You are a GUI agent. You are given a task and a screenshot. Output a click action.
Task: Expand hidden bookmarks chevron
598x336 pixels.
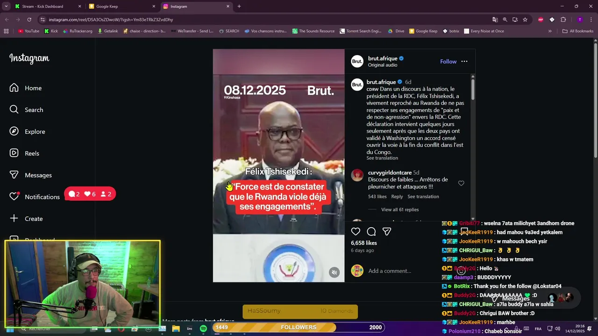[550, 31]
